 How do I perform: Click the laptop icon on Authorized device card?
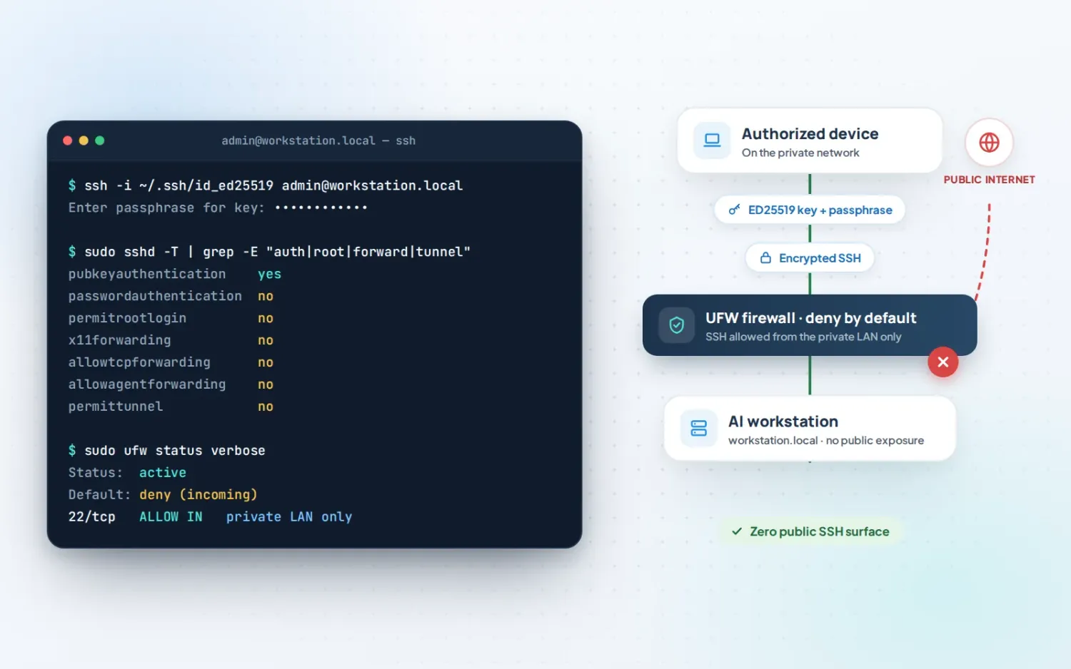pos(712,140)
